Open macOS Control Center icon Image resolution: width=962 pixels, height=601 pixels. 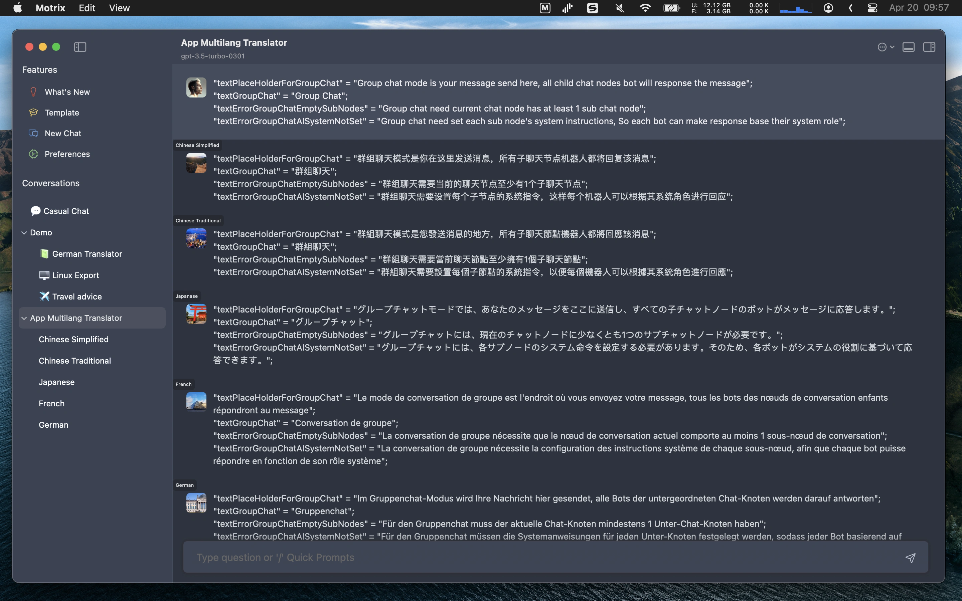872,8
